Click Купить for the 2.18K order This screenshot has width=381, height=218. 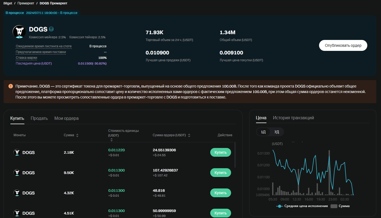(221, 152)
